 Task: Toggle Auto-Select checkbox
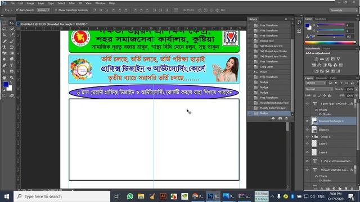point(17,10)
